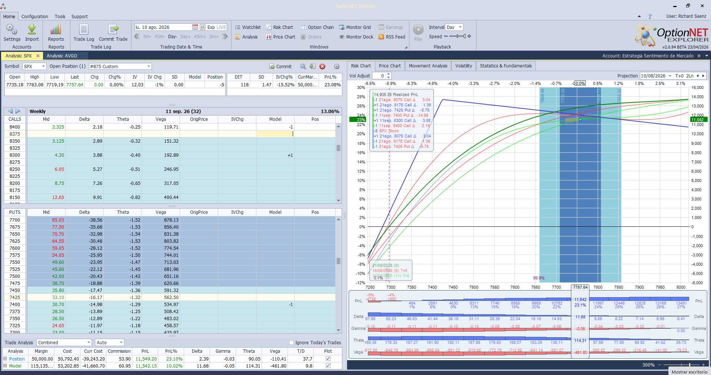Close the Analysis: SPX tab

tap(38, 56)
